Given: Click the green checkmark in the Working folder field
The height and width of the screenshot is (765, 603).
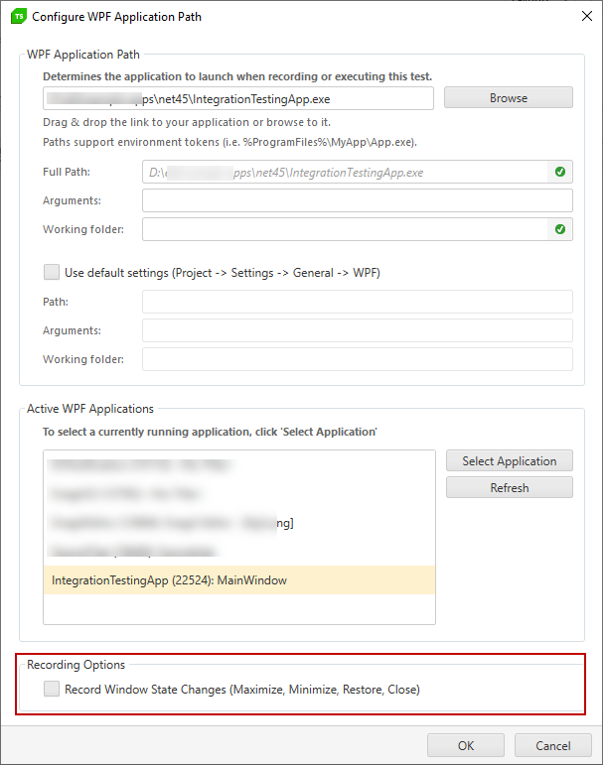Looking at the screenshot, I should [x=560, y=229].
